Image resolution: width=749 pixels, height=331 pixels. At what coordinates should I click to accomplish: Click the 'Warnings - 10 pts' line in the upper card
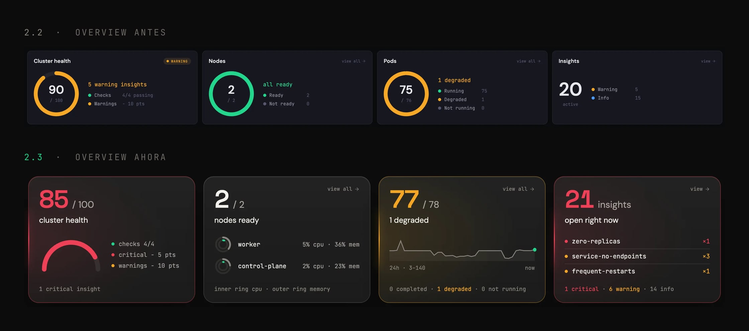116,104
